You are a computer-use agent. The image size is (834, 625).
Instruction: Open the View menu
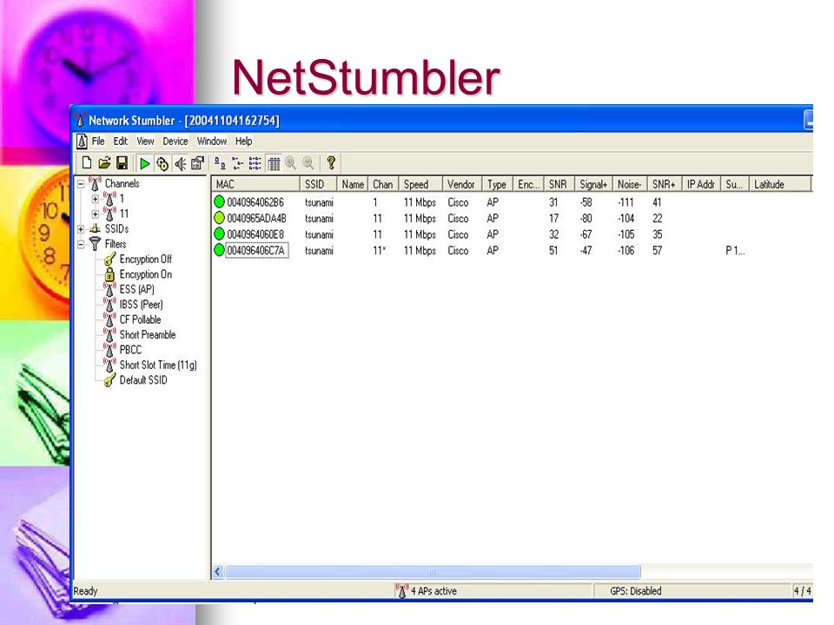tap(145, 141)
